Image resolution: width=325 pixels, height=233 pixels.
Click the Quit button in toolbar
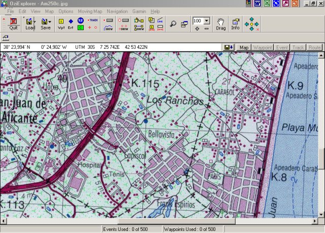pos(13,24)
